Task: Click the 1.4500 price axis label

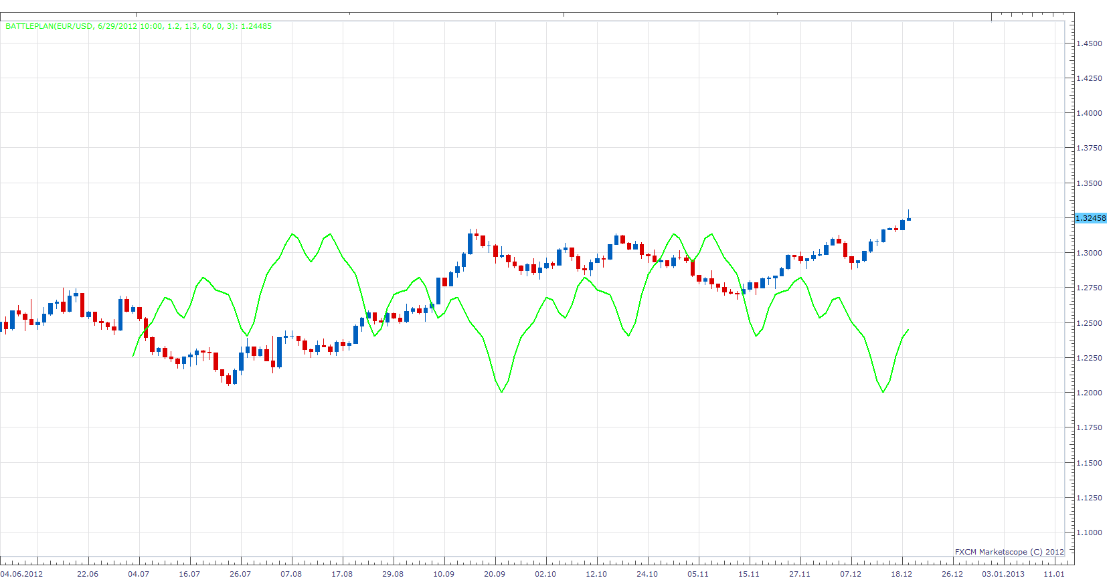Action: click(1089, 43)
